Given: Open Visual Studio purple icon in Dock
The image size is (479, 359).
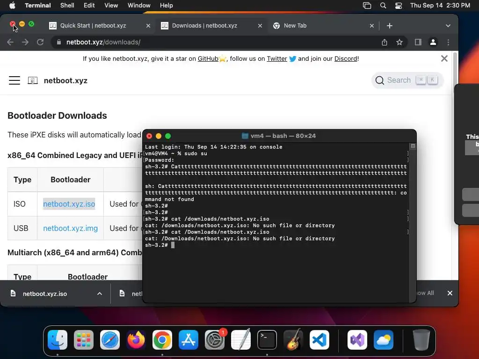Looking at the screenshot, I should [x=357, y=340].
